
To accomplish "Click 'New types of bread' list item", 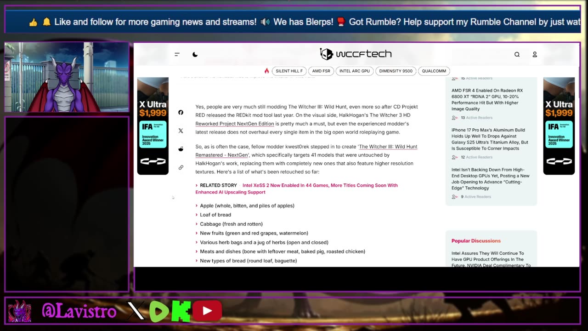I will 249,261.
